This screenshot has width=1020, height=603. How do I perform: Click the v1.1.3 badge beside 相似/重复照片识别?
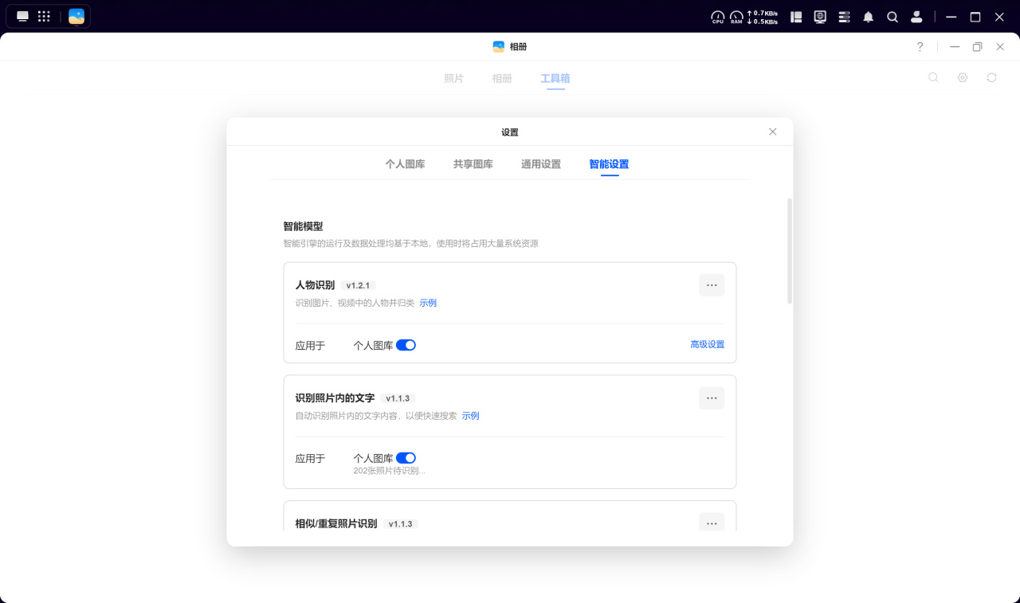coord(400,524)
